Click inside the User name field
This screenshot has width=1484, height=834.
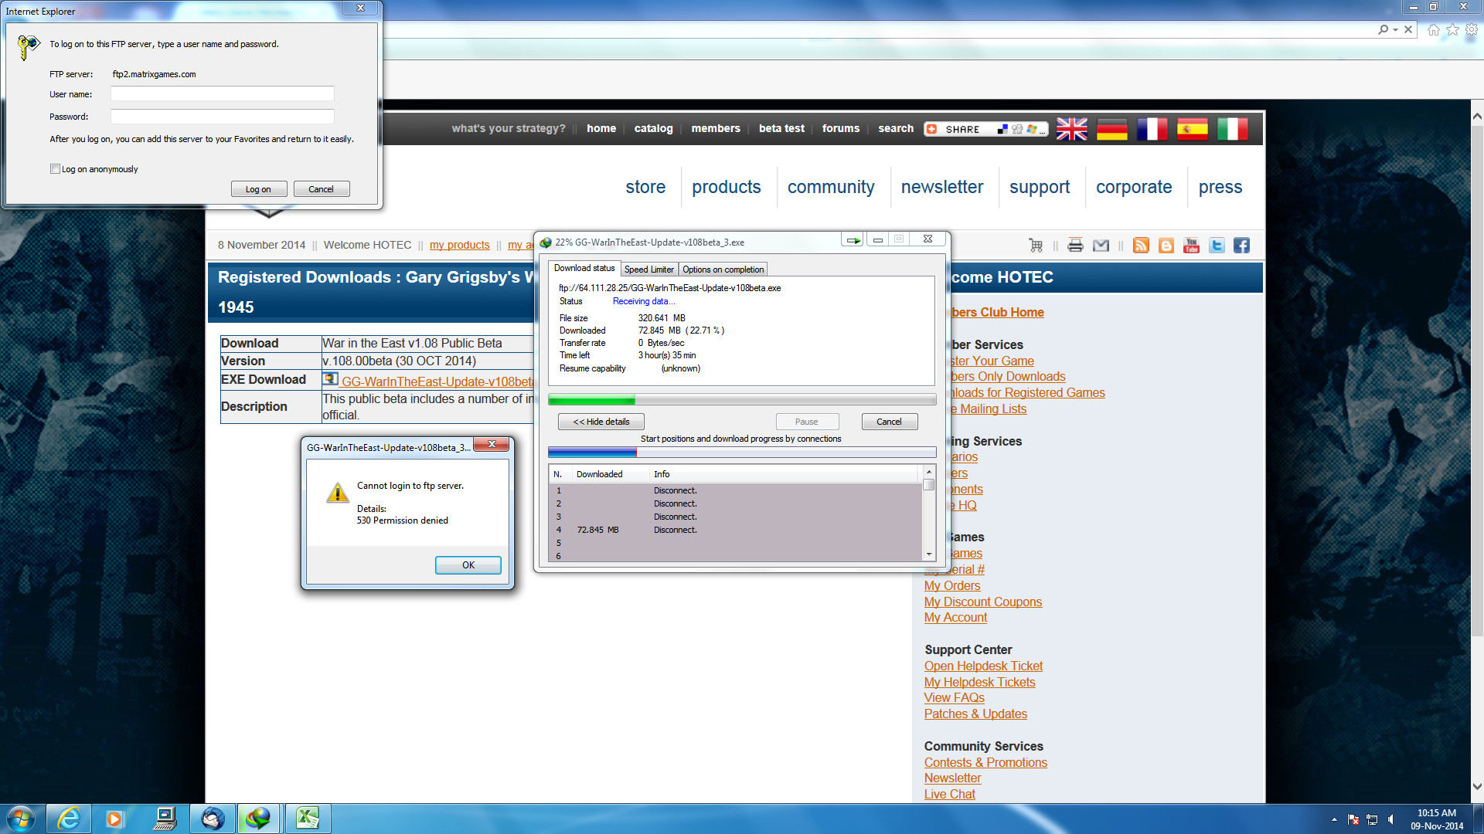click(222, 93)
